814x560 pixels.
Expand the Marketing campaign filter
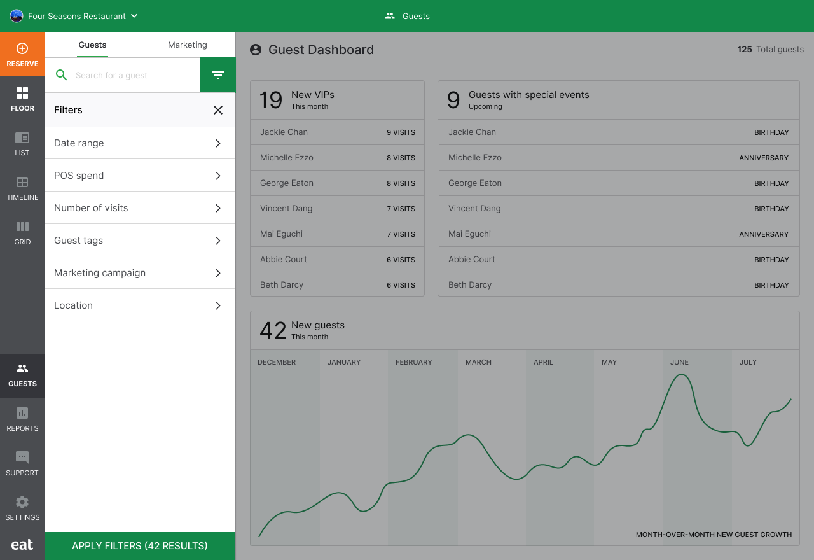140,272
